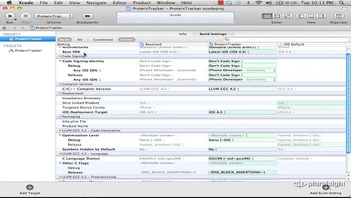This screenshot has height=198, width=351.
Task: Collapse the Code Signing Identity row
Action: click(x=60, y=61)
